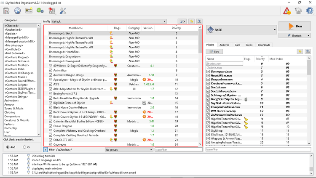Viewport: 316px width, 178px height.
Task: Uncheck the Animallica mod
Action: pos(51,70)
